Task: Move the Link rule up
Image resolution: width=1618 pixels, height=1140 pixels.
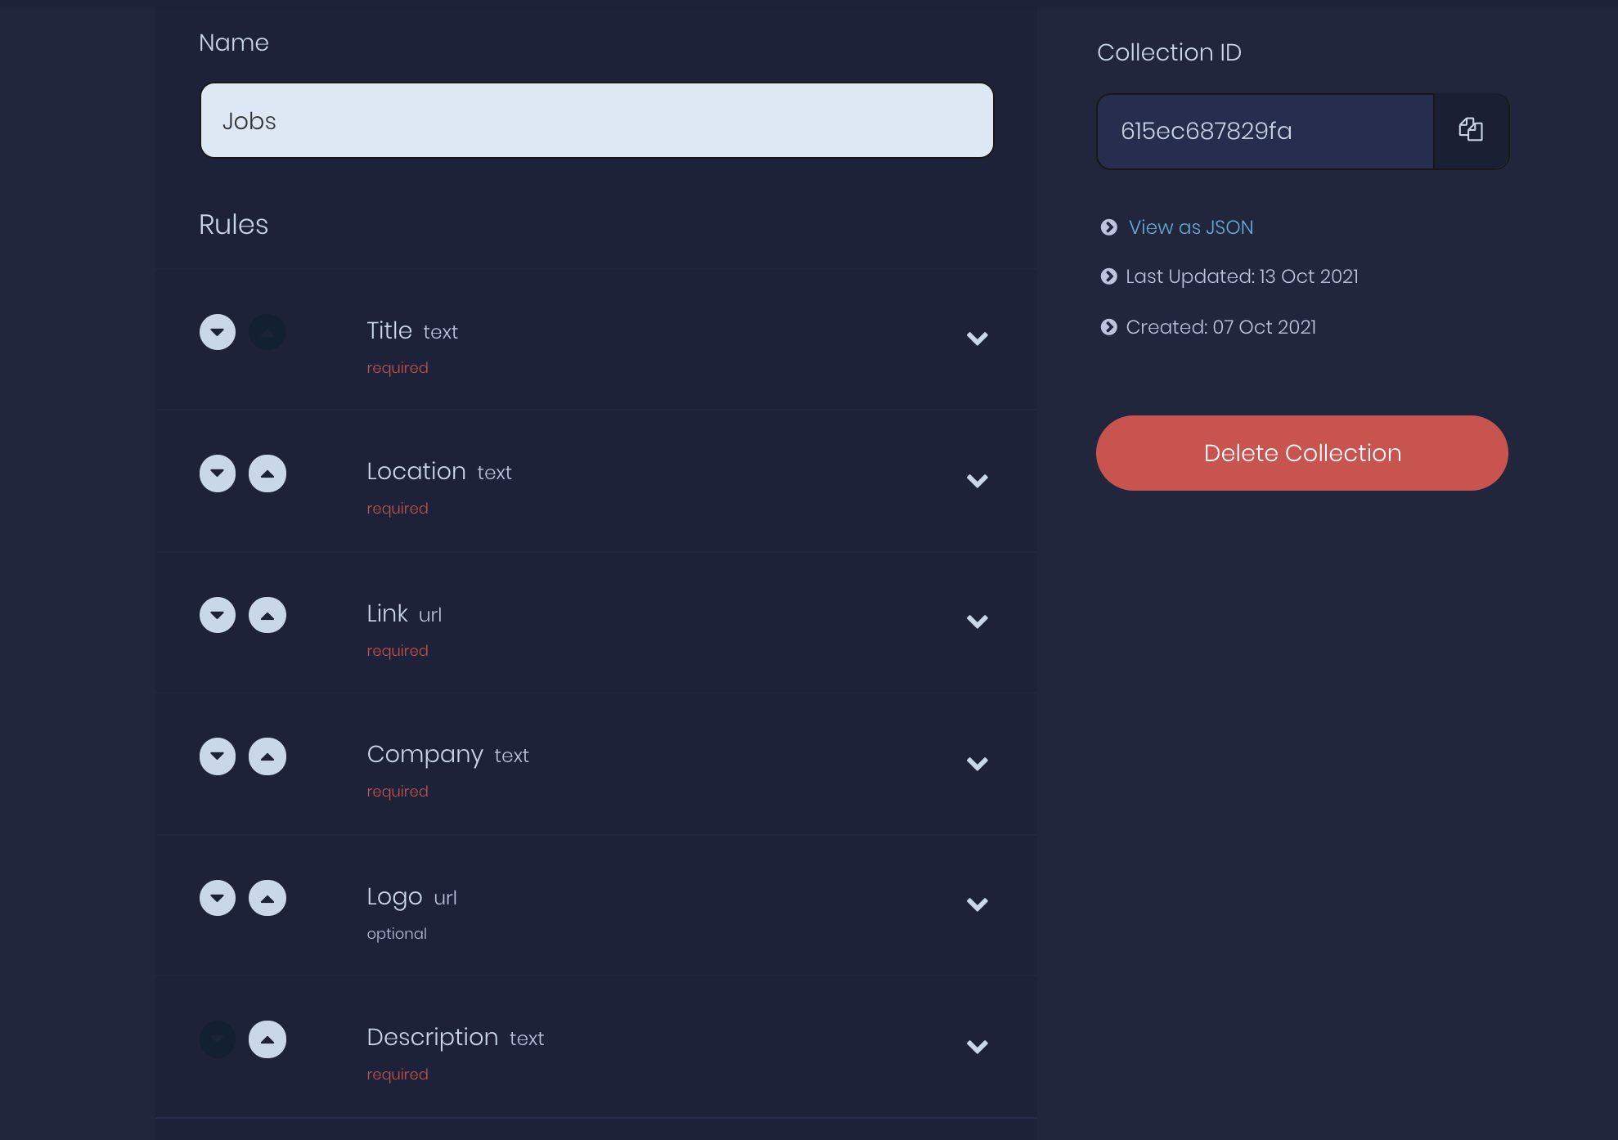Action: pyautogui.click(x=267, y=615)
